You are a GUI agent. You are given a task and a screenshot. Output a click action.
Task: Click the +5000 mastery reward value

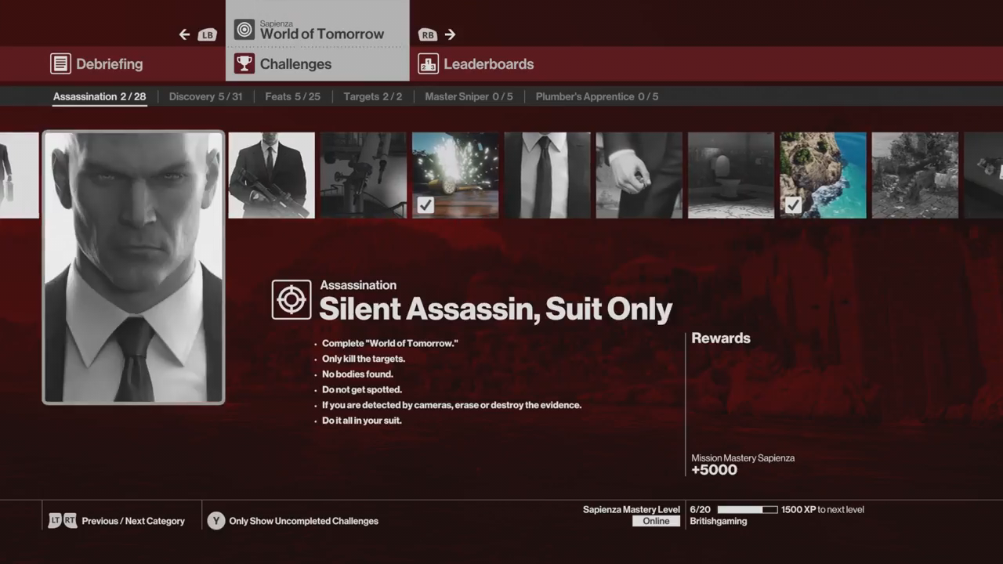(714, 470)
